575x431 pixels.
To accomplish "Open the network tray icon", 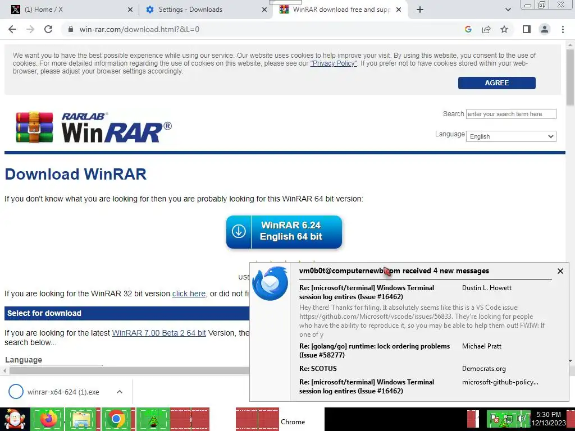I will pos(508,419).
